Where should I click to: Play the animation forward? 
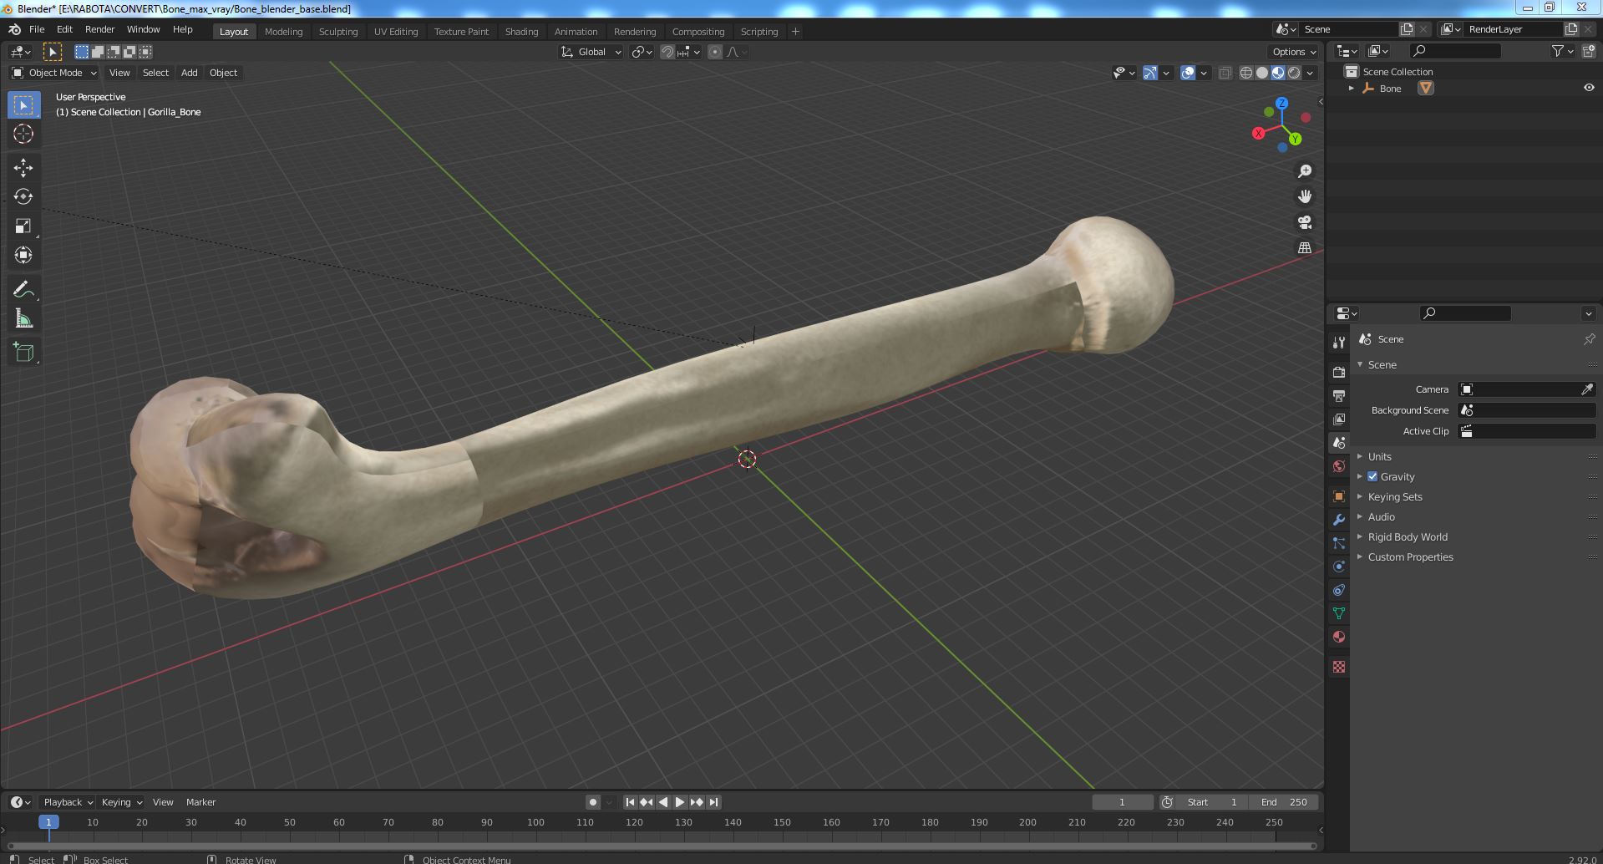pyautogui.click(x=680, y=802)
